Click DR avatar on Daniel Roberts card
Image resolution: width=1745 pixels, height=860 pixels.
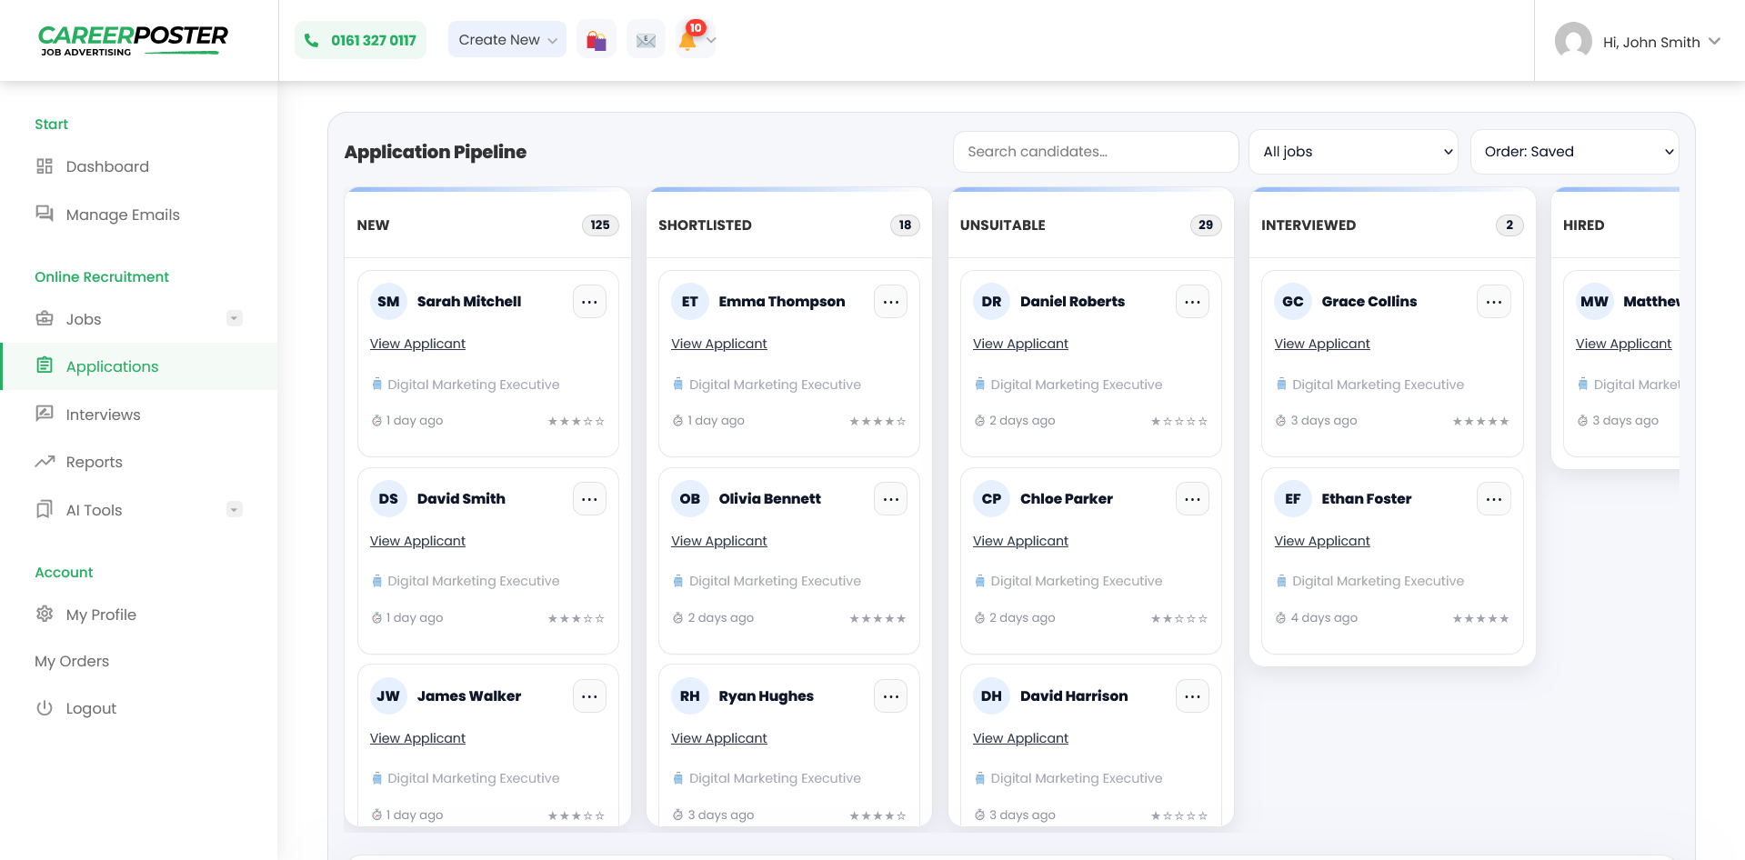pos(991,302)
